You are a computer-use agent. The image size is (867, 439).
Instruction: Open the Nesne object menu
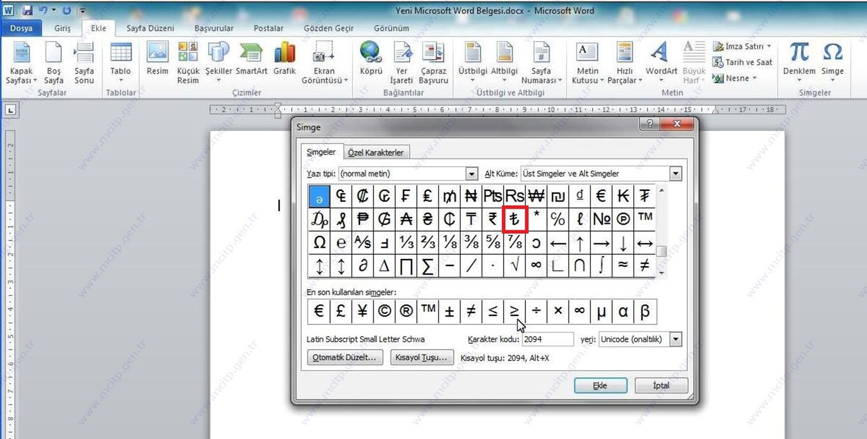[x=735, y=78]
